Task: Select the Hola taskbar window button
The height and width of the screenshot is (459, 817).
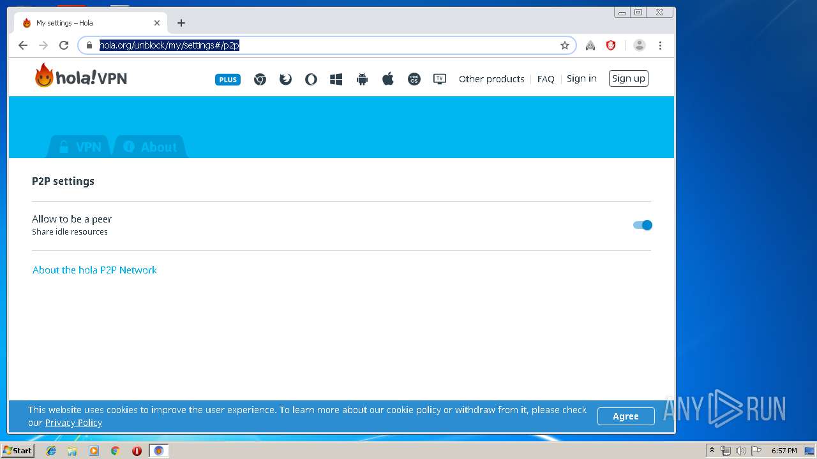Action: click(159, 451)
